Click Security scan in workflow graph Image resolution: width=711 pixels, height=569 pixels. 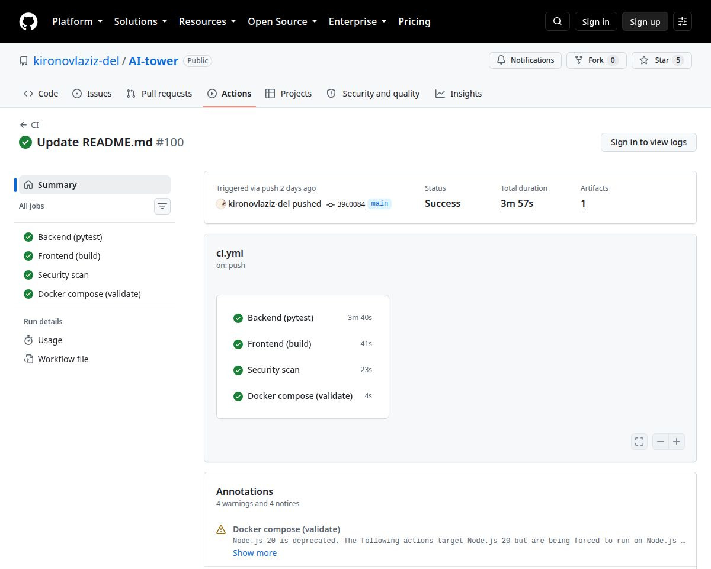coord(303,370)
